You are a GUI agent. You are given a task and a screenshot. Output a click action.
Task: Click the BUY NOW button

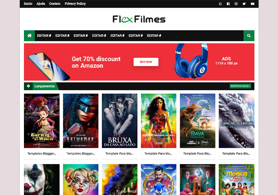(146, 62)
